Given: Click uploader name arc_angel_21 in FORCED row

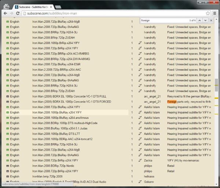Looking at the screenshot, I should pyautogui.click(x=152, y=102).
